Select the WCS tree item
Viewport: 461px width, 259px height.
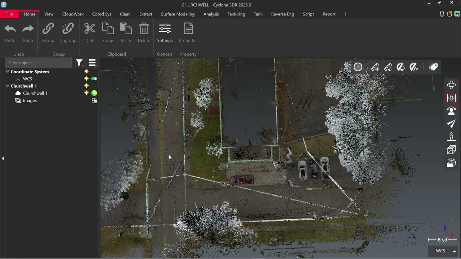27,79
